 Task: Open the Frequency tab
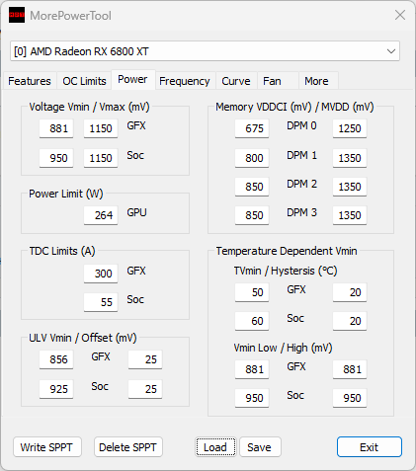185,81
